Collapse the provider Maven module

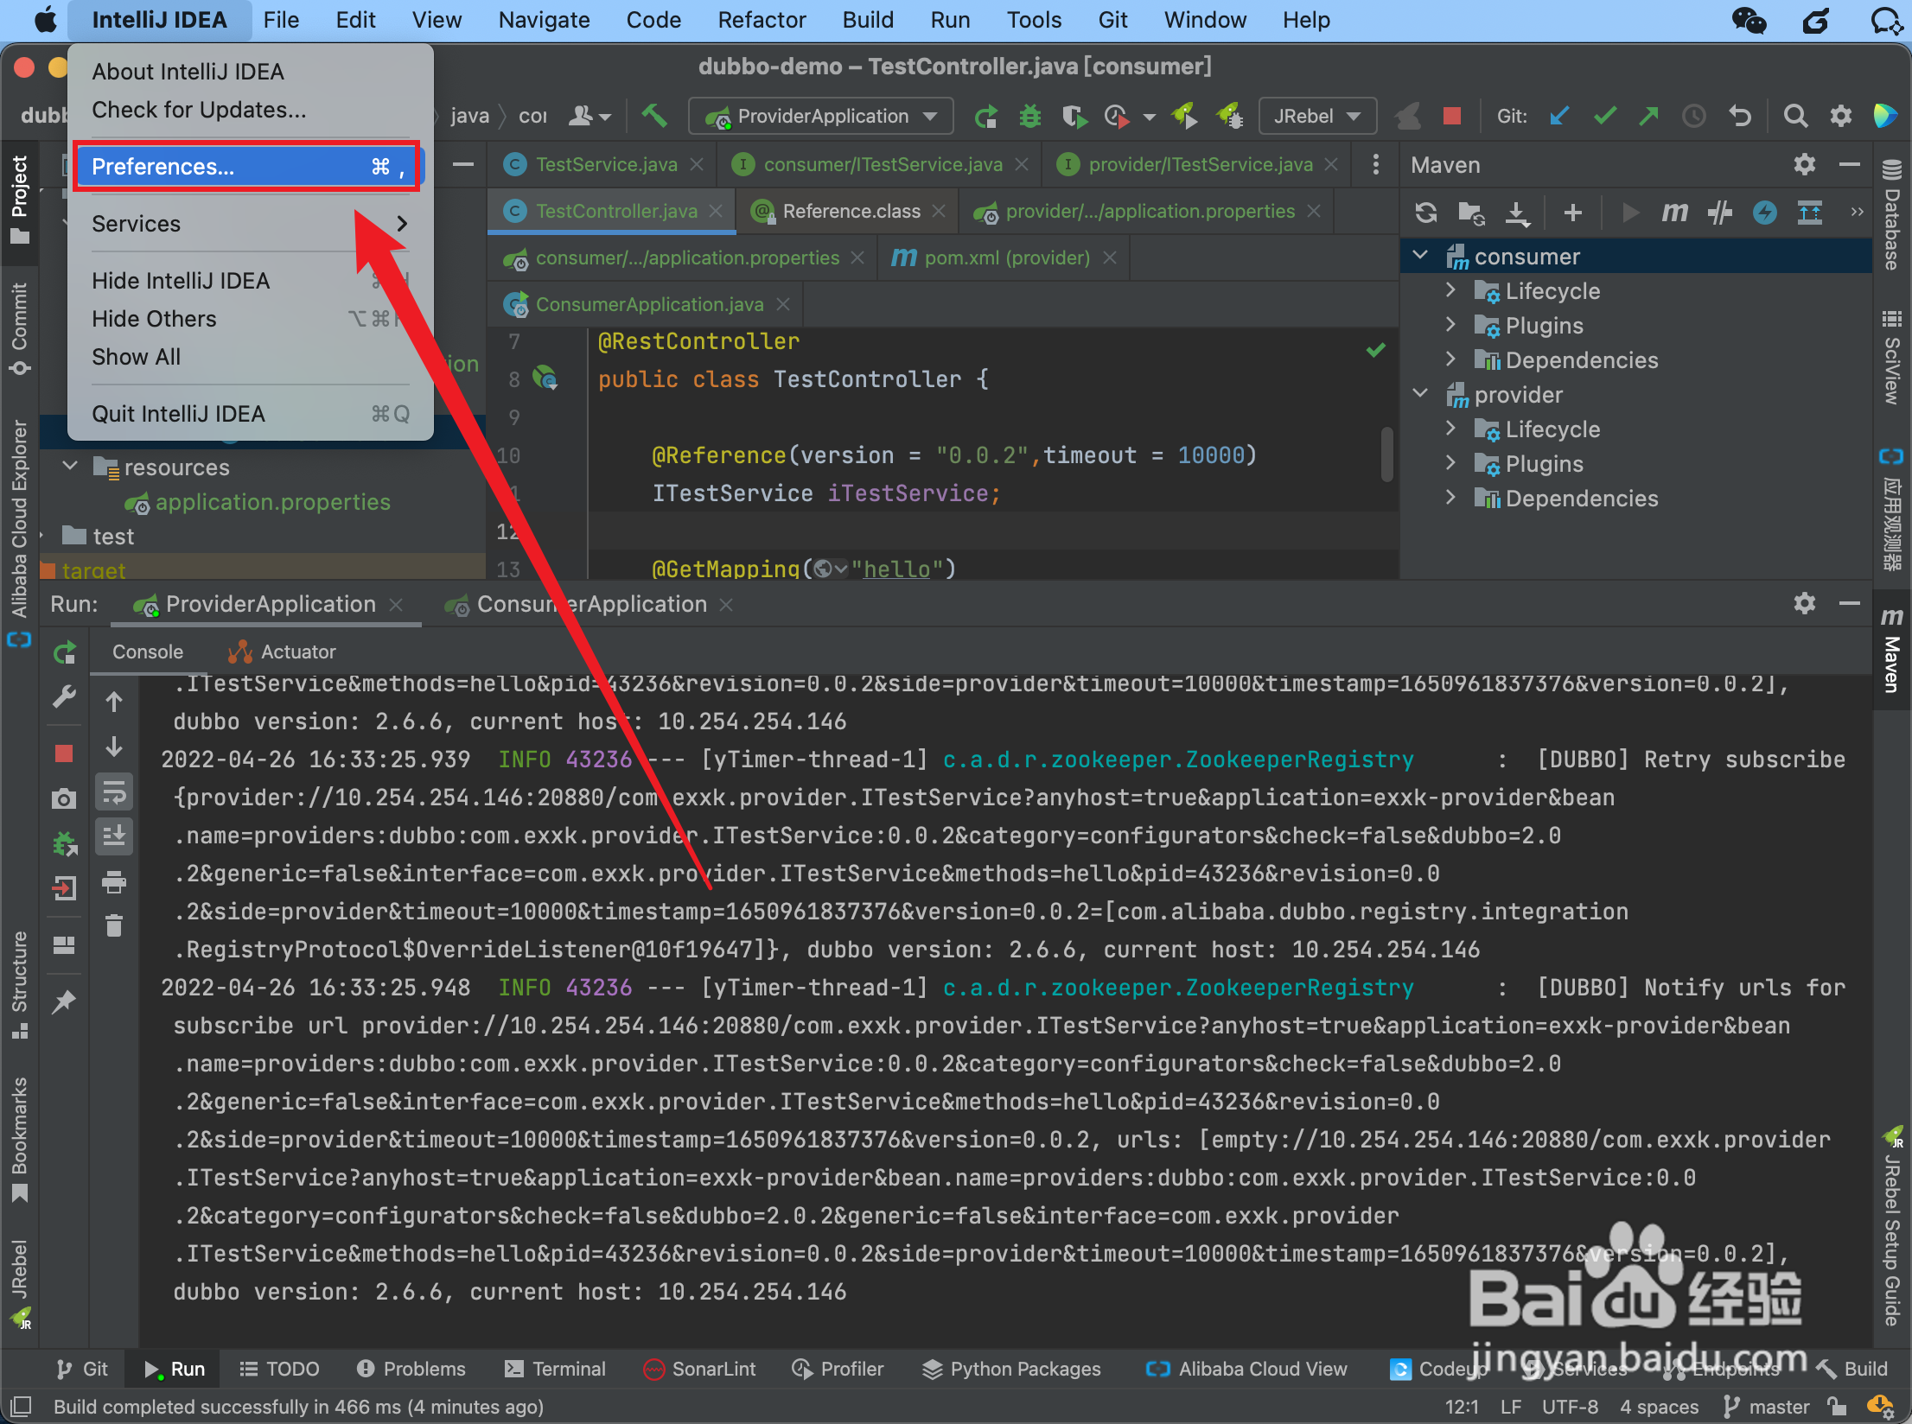[1419, 394]
